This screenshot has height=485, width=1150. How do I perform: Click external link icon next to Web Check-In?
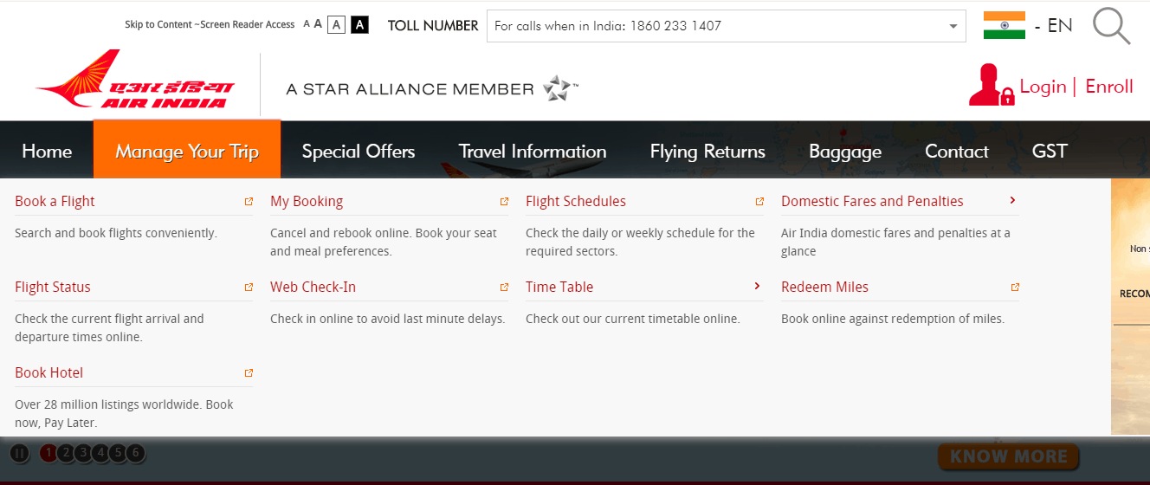[504, 288]
